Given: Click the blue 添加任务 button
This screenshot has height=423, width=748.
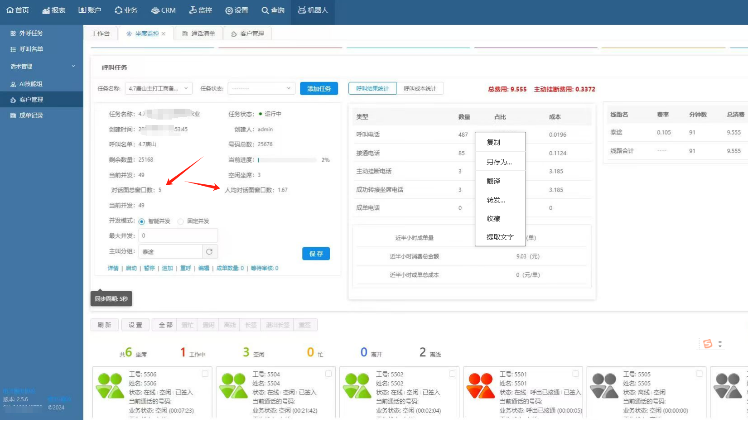Looking at the screenshot, I should tap(319, 88).
